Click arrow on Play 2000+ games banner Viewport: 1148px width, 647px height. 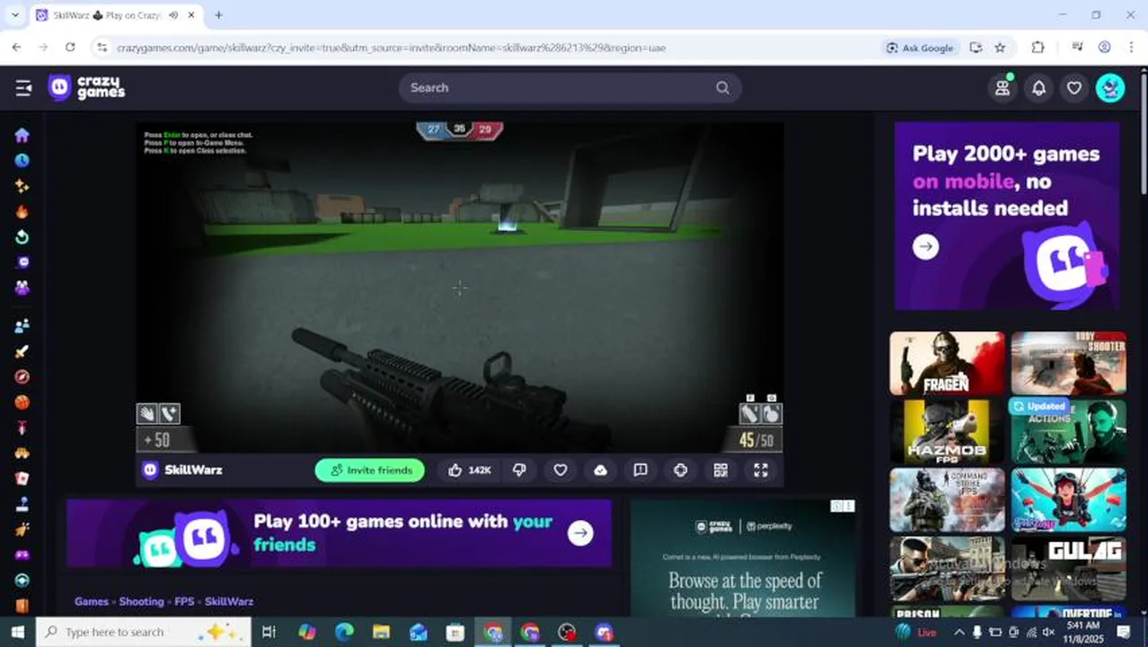click(926, 246)
